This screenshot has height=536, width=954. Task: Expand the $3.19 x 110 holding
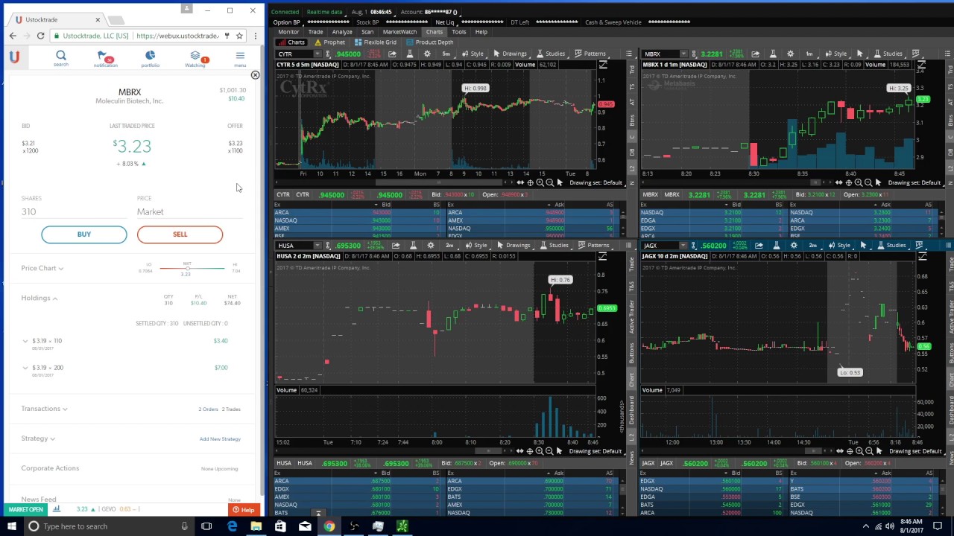point(25,341)
